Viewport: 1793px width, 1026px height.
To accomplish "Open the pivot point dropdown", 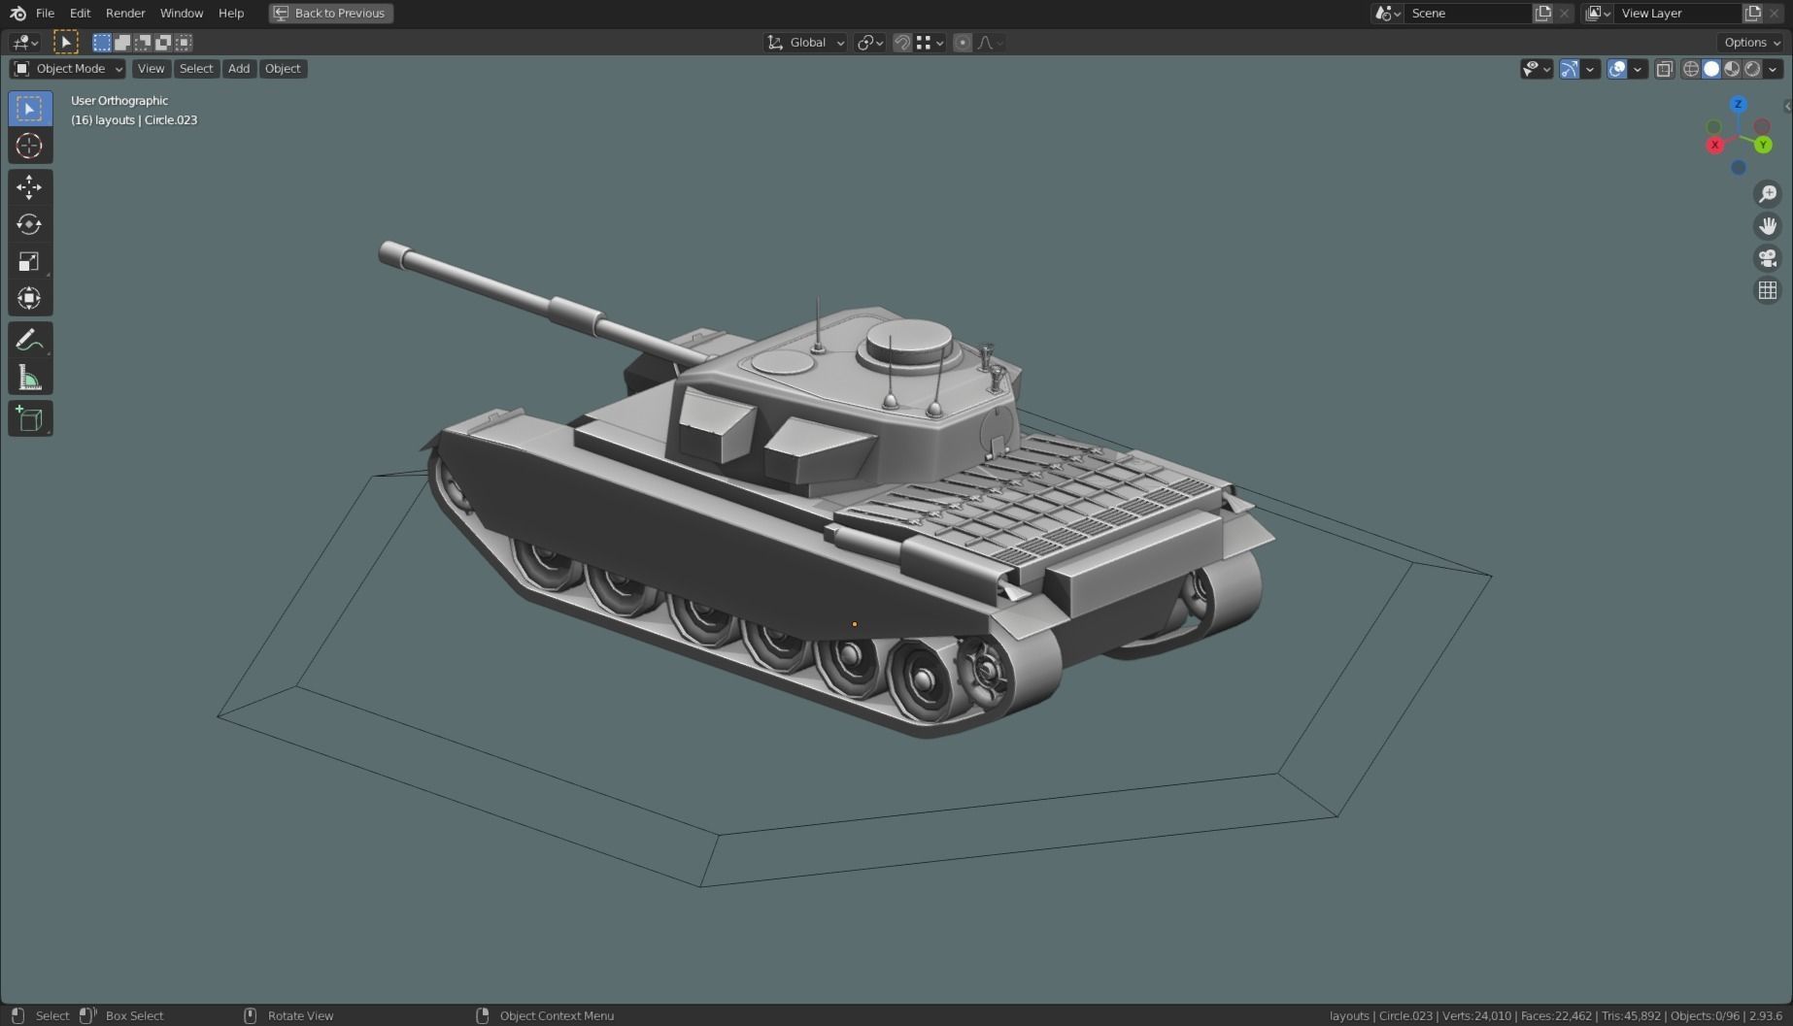I will point(869,42).
